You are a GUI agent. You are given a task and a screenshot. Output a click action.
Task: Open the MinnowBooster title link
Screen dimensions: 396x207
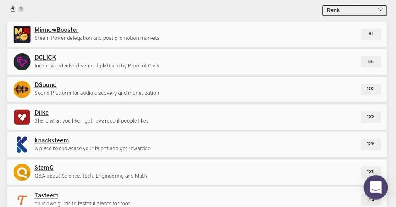click(x=57, y=30)
